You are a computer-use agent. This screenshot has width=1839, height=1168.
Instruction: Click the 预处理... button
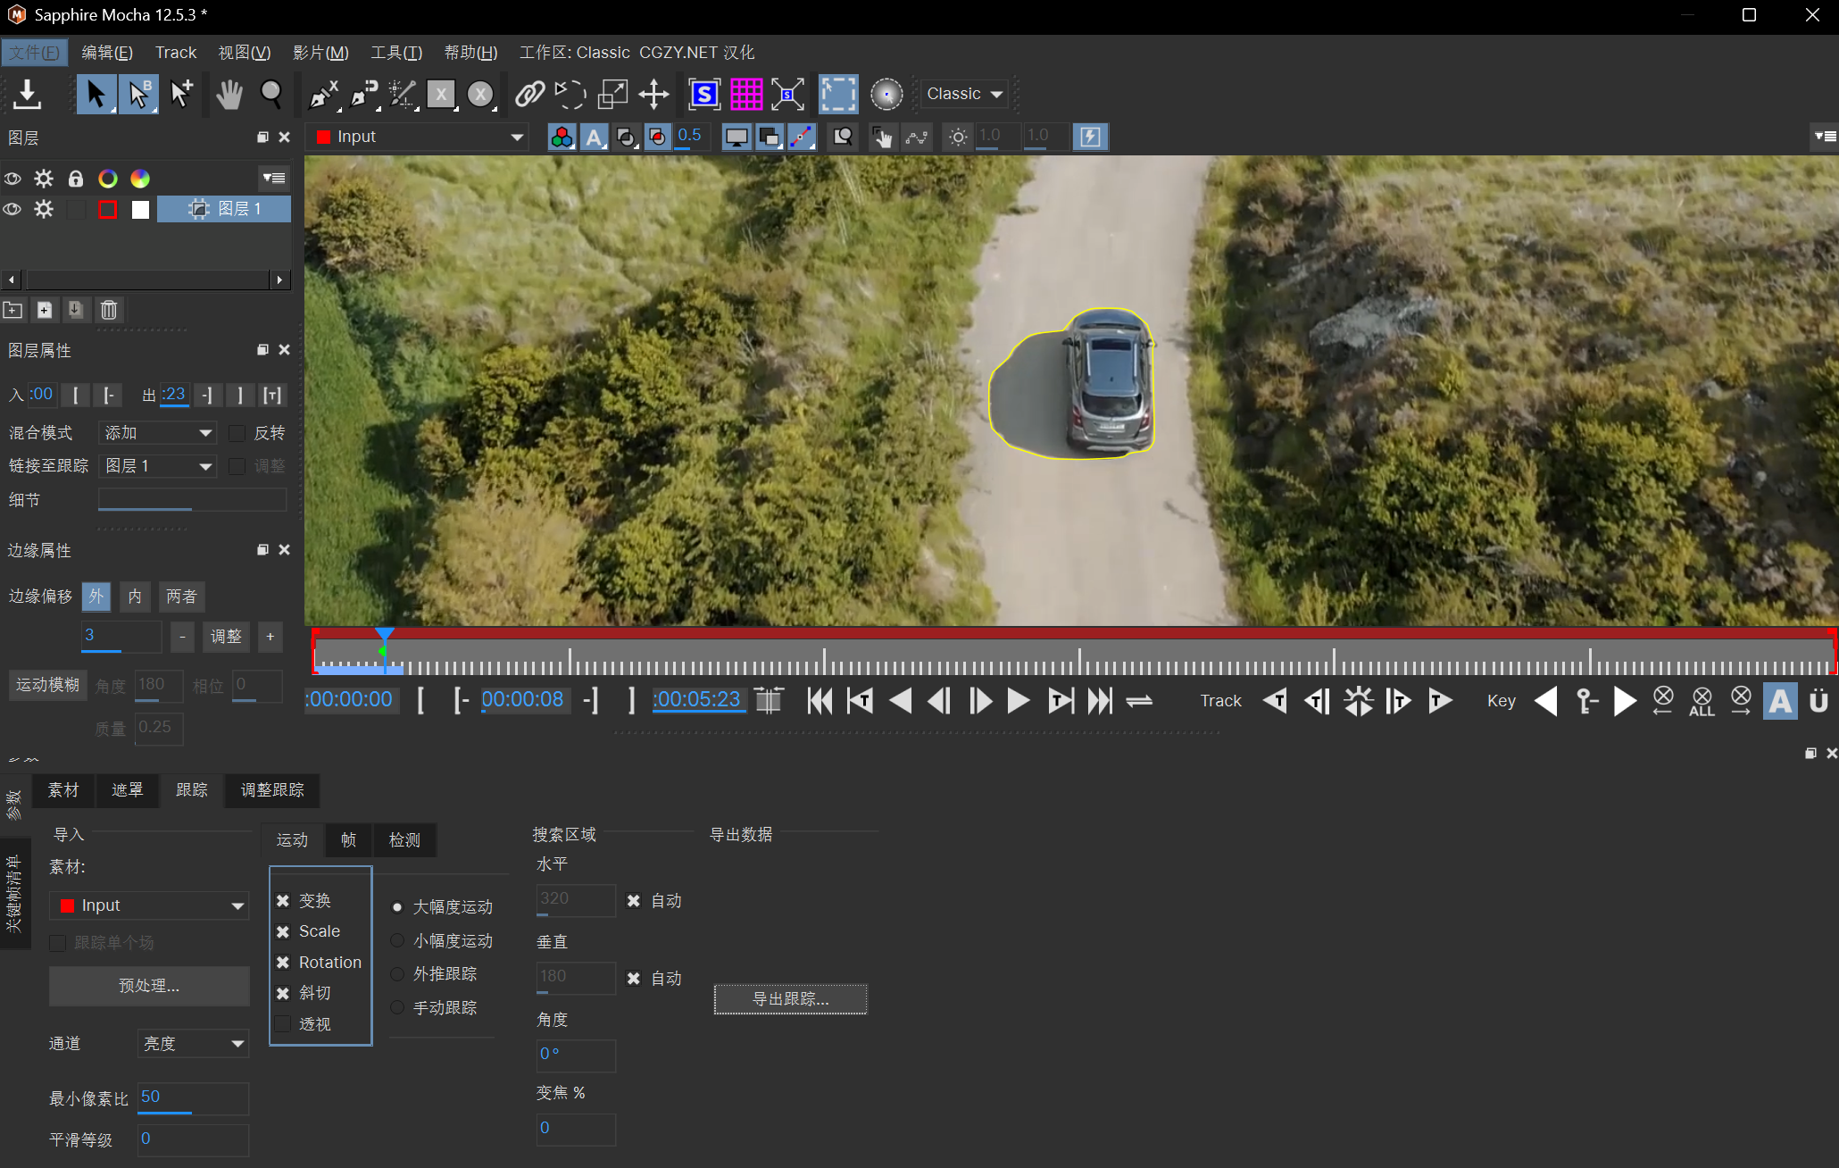coord(149,986)
